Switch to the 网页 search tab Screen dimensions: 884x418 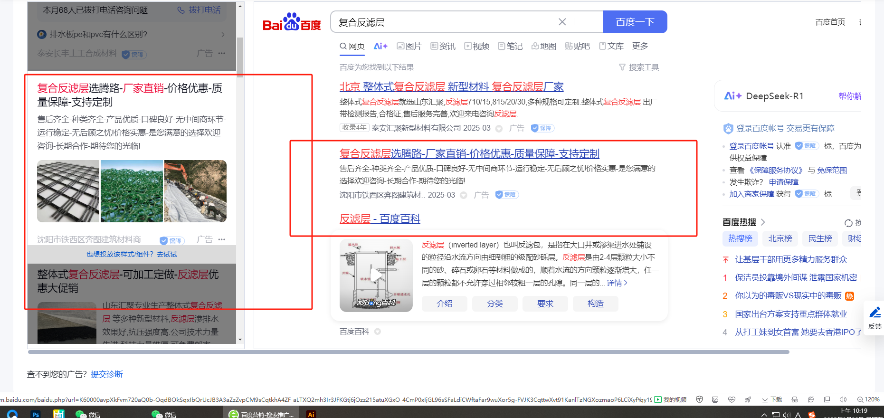[x=352, y=46]
